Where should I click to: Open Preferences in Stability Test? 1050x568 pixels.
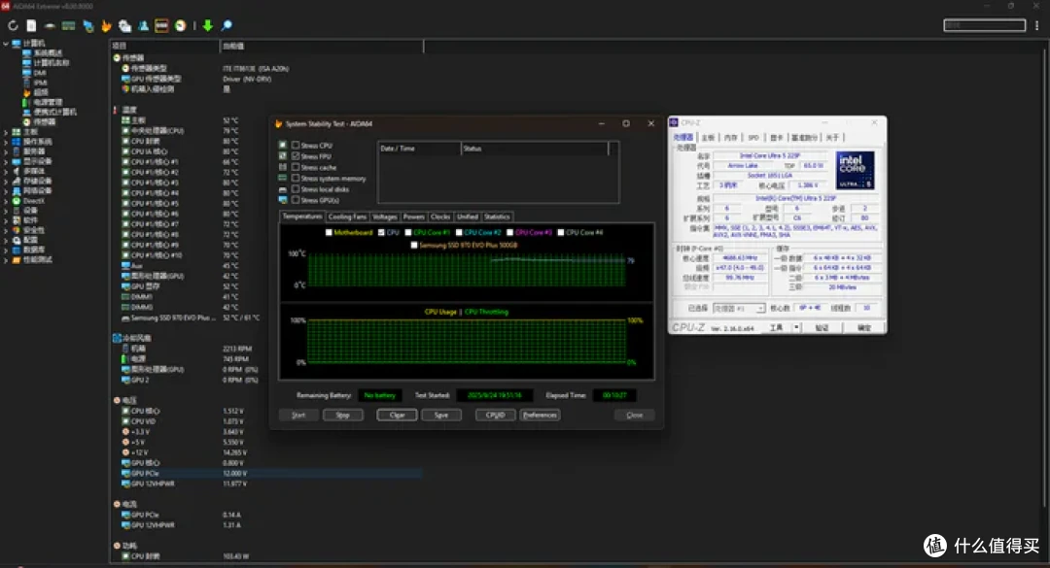(540, 416)
